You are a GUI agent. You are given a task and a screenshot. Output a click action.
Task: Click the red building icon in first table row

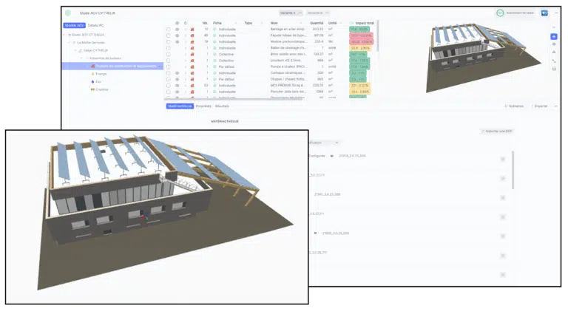pyautogui.click(x=192, y=29)
